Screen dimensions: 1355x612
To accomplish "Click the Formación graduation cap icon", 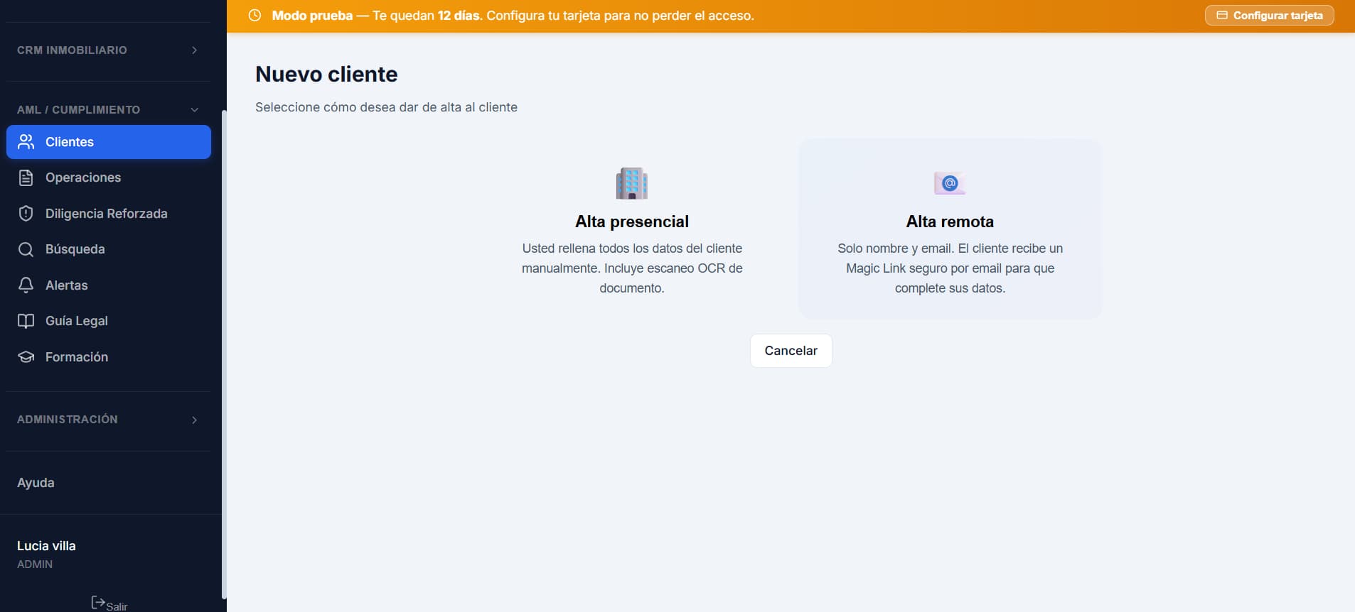I will click(x=26, y=357).
